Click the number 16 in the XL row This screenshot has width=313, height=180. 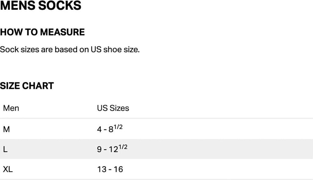coord(118,169)
